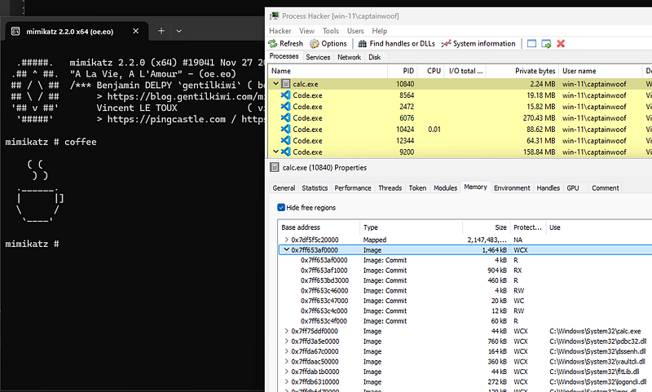
Task: Switch to the Modules tab
Action: click(x=445, y=187)
